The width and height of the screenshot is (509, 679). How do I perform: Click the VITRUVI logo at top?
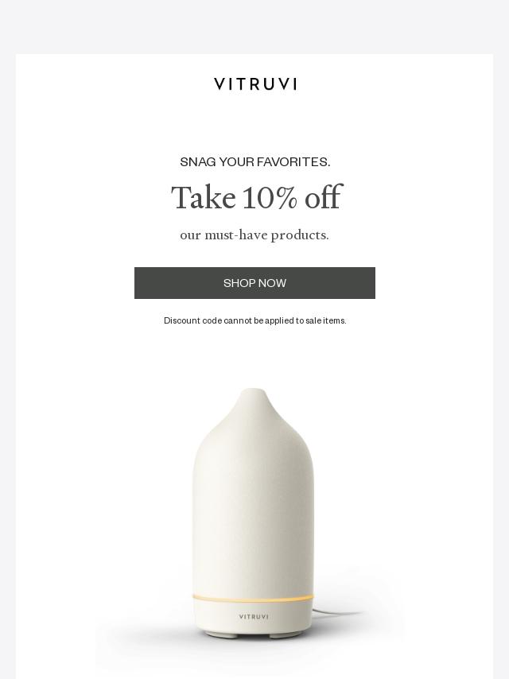255,84
